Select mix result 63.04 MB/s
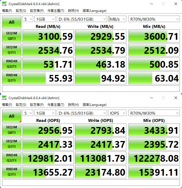Image resolution: width=182 pixels, height=188 pixels. click(154, 78)
